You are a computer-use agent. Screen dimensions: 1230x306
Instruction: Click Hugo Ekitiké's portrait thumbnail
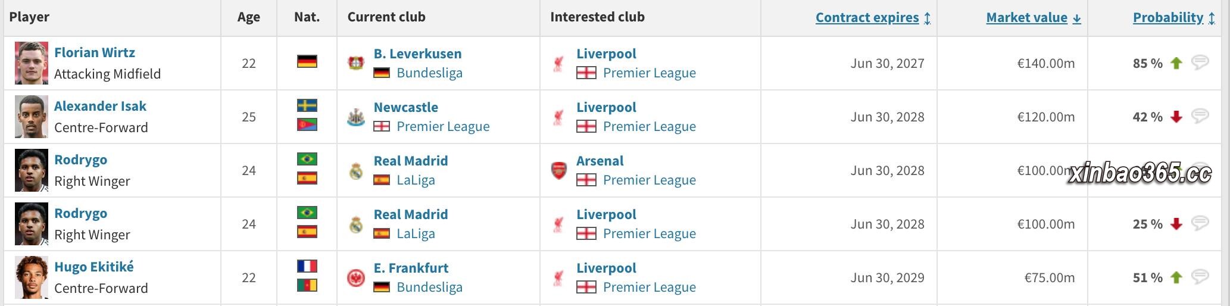click(x=32, y=277)
